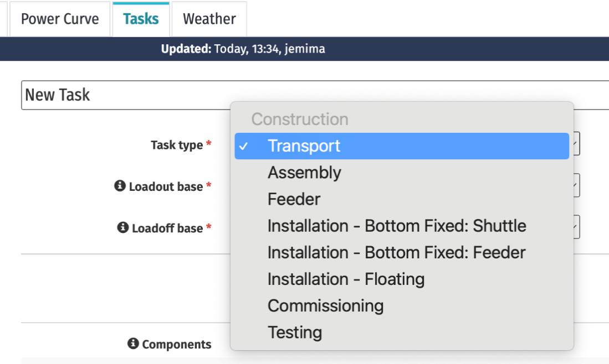
Task: Open the Loadoff base dropdown
Action: point(576,227)
